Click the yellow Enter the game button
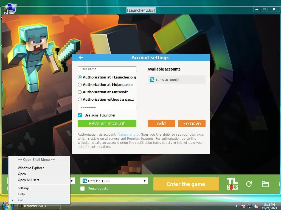The height and width of the screenshot is (210, 281). tap(186, 184)
